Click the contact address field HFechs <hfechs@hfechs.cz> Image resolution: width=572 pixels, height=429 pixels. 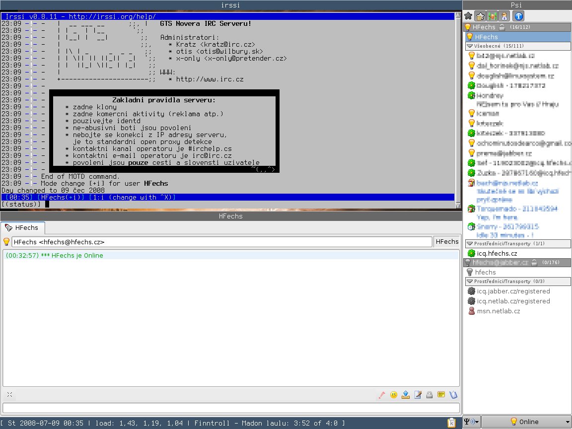click(x=222, y=242)
